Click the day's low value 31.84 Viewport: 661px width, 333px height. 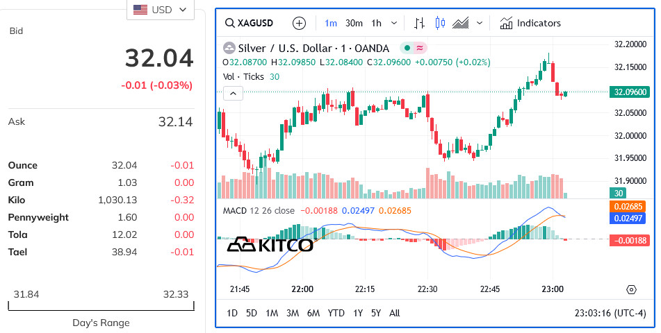pyautogui.click(x=26, y=294)
